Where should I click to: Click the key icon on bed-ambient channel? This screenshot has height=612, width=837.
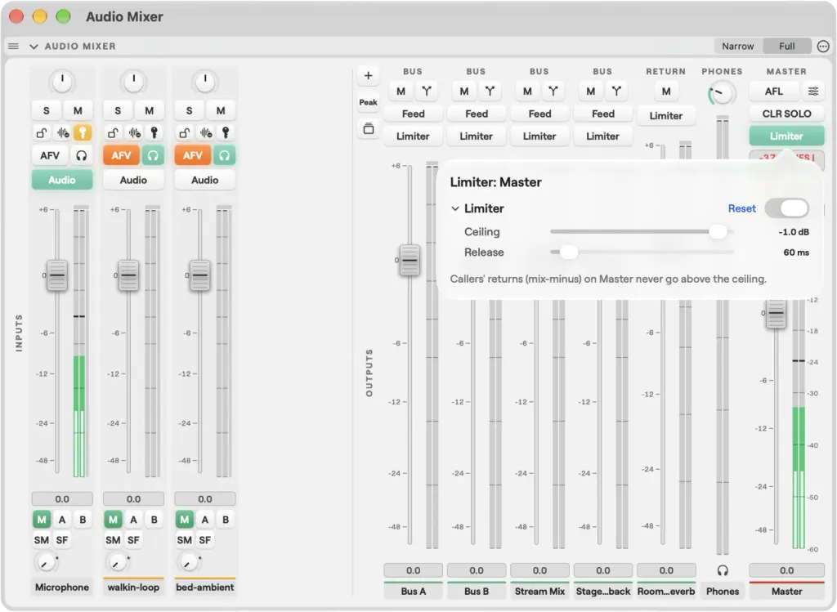click(226, 132)
